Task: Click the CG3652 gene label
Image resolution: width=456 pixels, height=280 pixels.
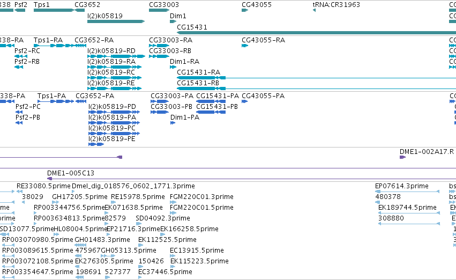Action: (x=87, y=5)
